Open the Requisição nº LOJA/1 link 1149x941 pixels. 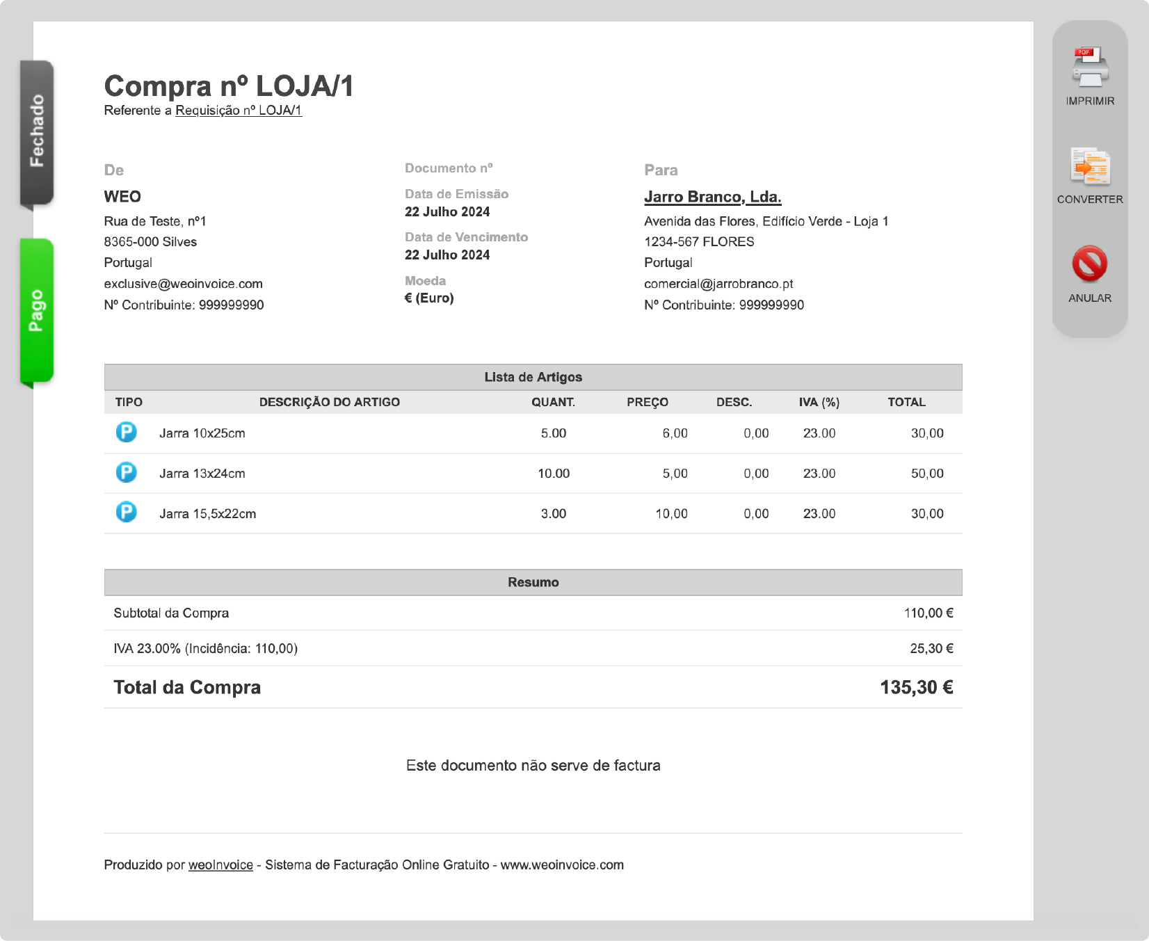[x=238, y=111]
